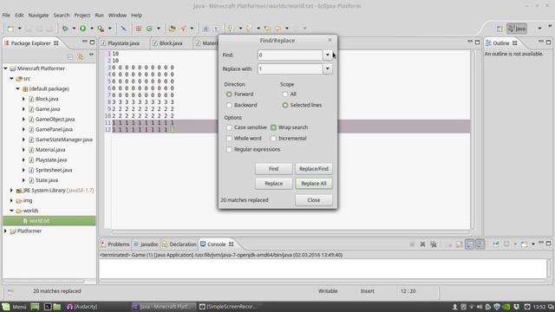Click the Previous Annotation toolbar icon
The height and width of the screenshot is (312, 555).
(x=249, y=29)
